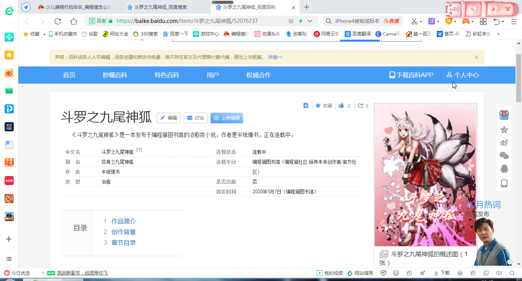Expand the translate icon dropdown arrow
Viewport: 522px width, 281px height.
click(438, 22)
